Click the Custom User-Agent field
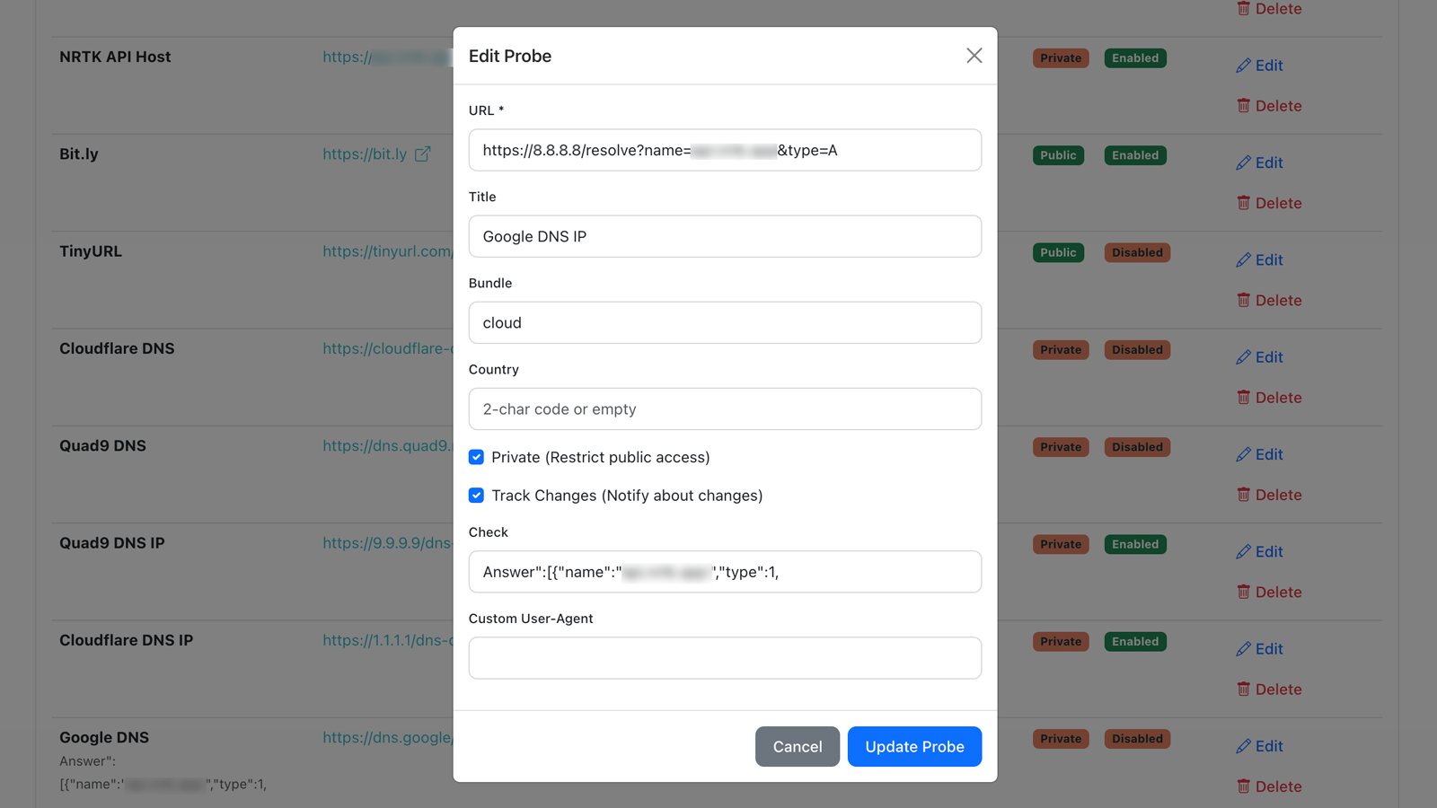Viewport: 1437px width, 808px height. coord(724,658)
